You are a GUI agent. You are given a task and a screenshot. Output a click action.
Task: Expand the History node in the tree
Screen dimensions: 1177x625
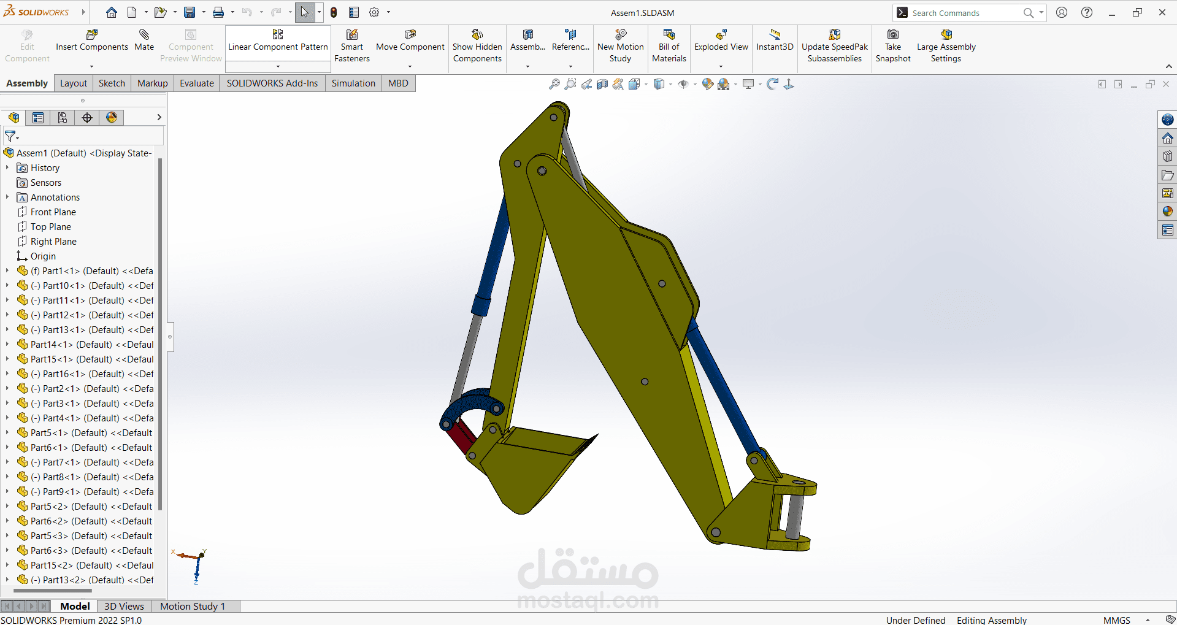(x=7, y=167)
